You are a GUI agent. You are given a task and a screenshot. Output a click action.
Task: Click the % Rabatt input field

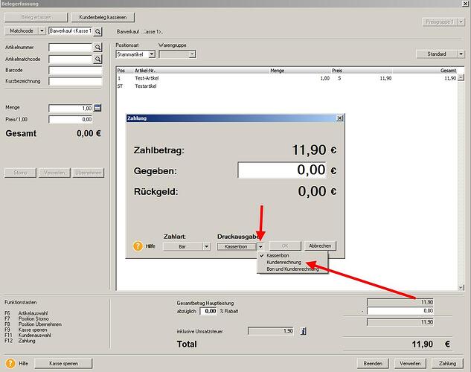point(208,311)
